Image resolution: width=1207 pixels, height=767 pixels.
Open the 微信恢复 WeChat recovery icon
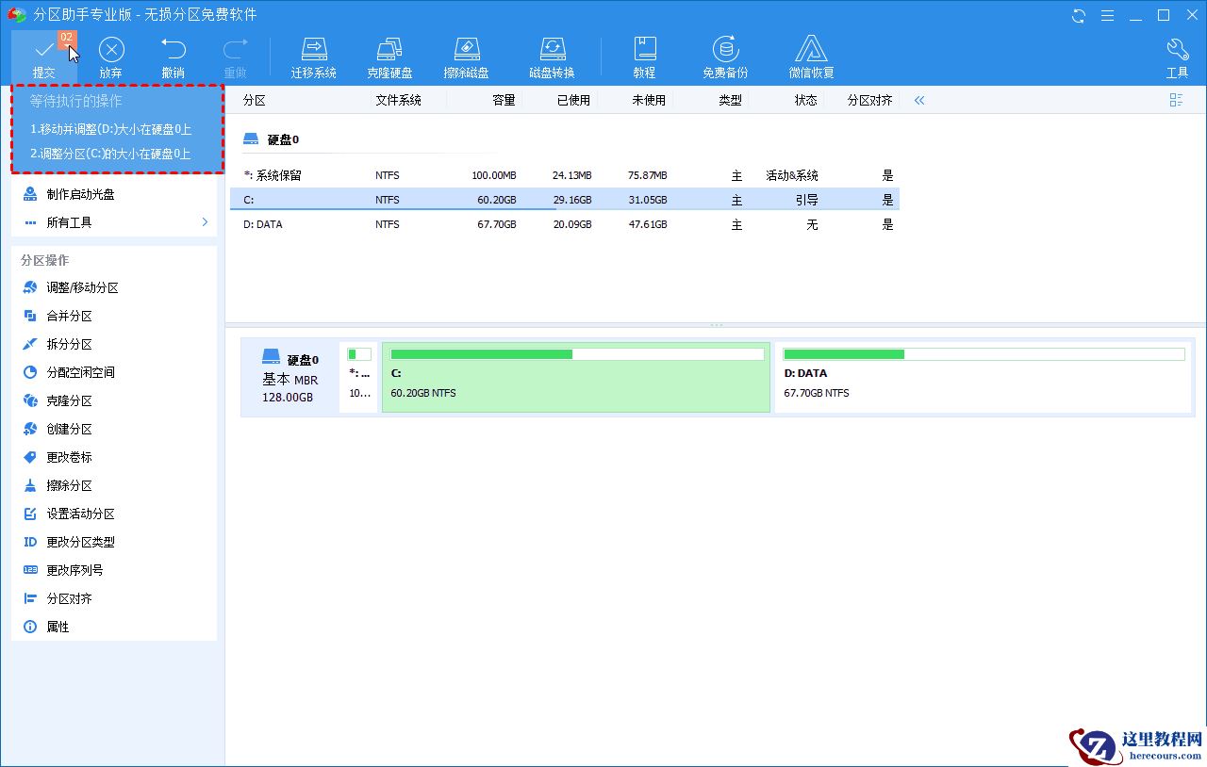click(x=811, y=51)
